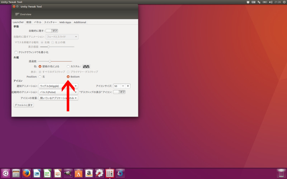
Task: Toggle the デスクトップの表示 icon switch
Action: (x=119, y=92)
